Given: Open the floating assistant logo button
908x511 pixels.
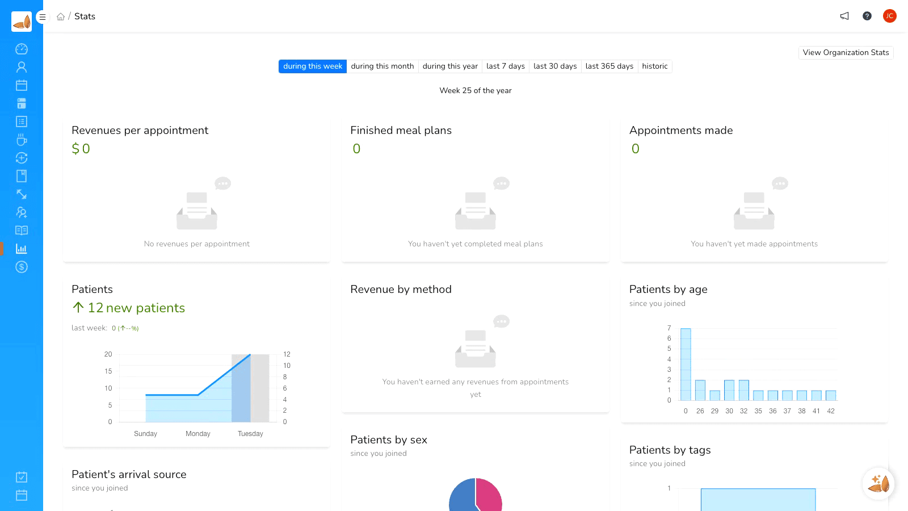Looking at the screenshot, I should point(878,484).
